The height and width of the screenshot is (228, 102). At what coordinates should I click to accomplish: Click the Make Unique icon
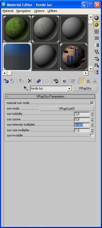pyautogui.click(x=47, y=81)
